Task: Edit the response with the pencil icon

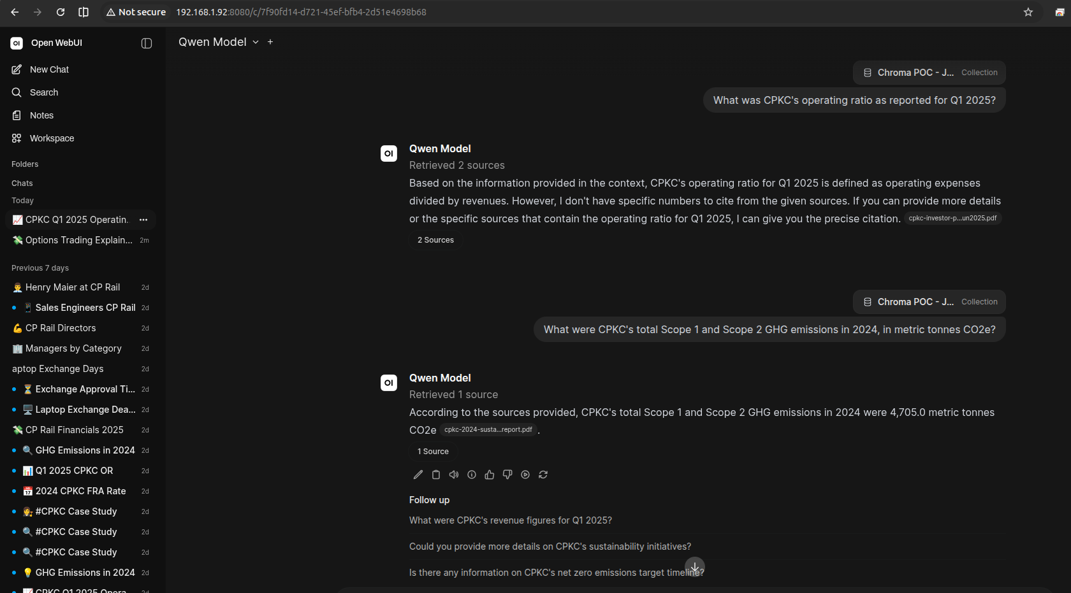Action: tap(418, 475)
